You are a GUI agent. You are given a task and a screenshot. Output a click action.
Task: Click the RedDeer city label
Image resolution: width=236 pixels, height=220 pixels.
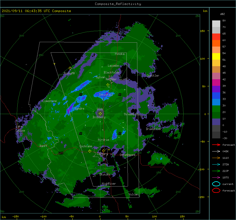(111, 79)
